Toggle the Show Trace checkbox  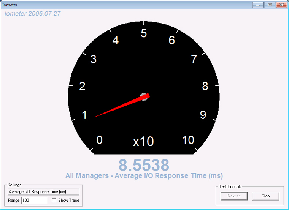54,200
